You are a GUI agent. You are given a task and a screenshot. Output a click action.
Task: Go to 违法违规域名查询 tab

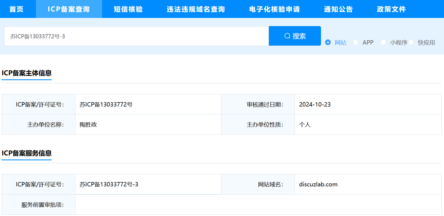point(196,9)
